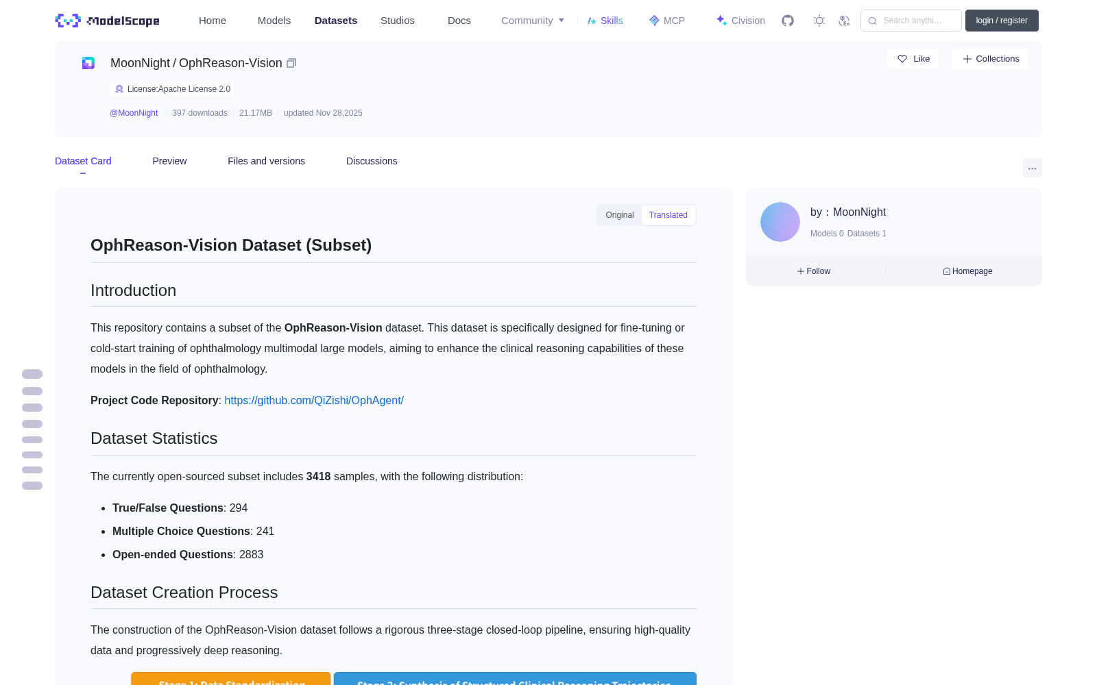Jump to last section via outline marker
The image size is (1097, 685).
pyautogui.click(x=32, y=486)
